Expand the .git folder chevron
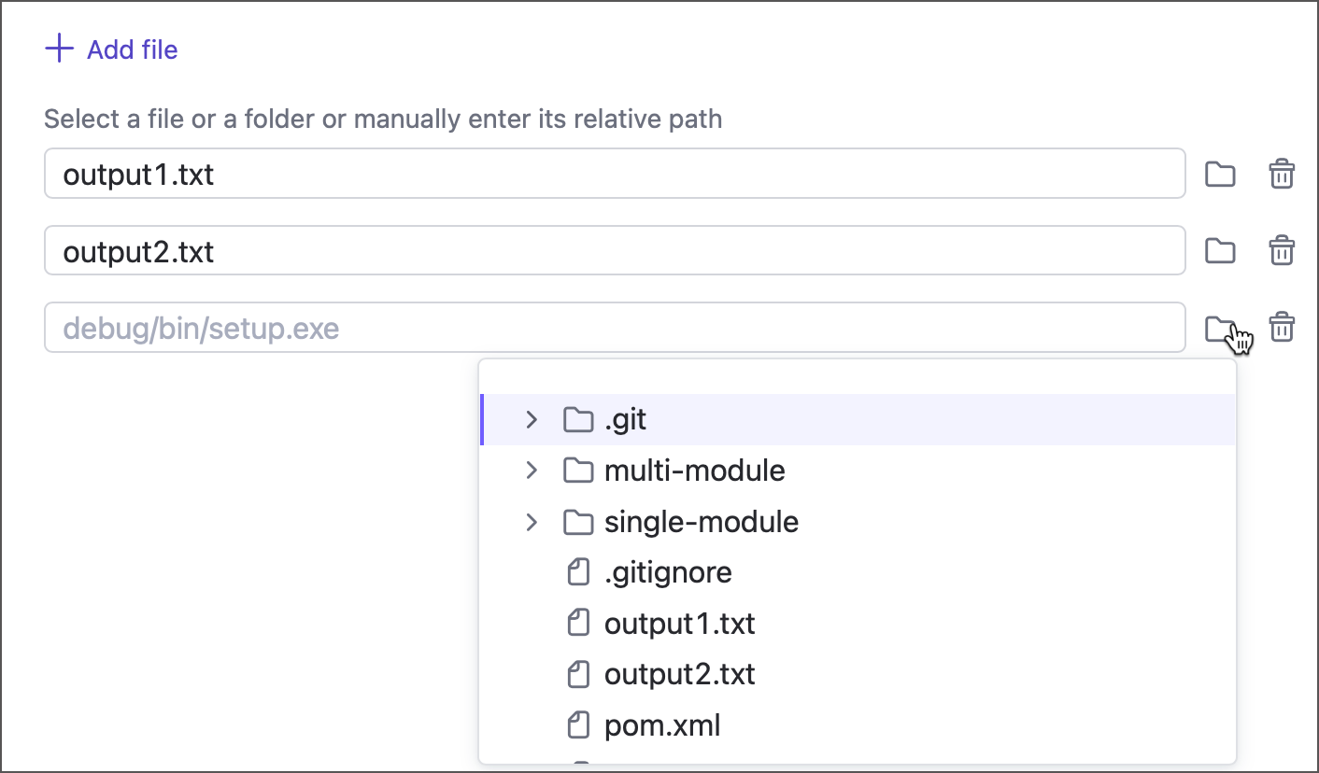The height and width of the screenshot is (773, 1319). [x=532, y=420]
